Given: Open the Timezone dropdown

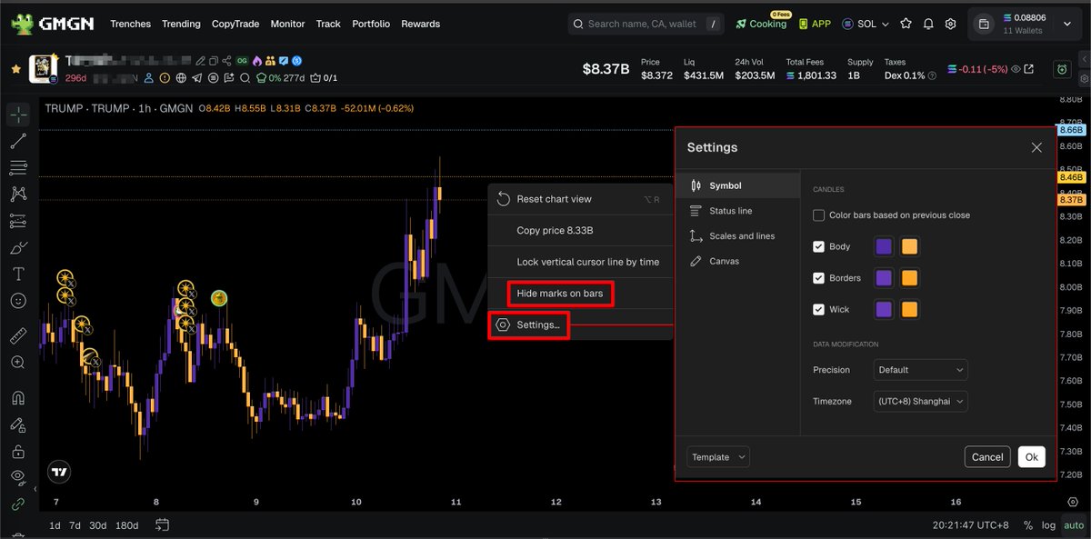Looking at the screenshot, I should point(920,401).
